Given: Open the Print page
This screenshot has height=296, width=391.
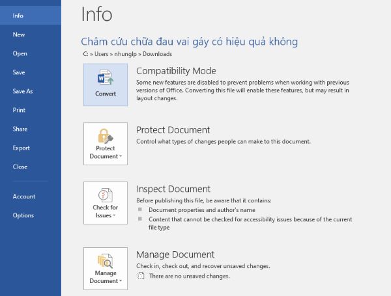Looking at the screenshot, I should click(20, 110).
